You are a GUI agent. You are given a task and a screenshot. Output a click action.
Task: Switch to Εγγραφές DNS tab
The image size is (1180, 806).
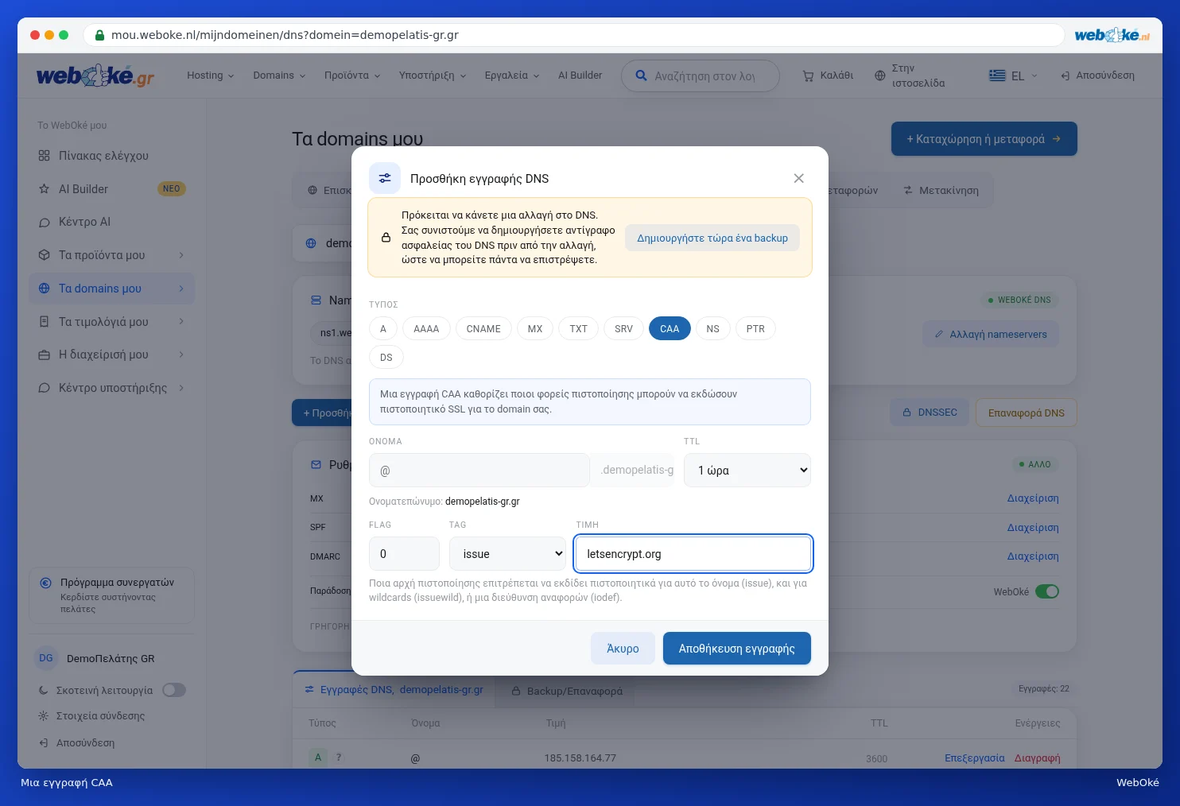[394, 689]
